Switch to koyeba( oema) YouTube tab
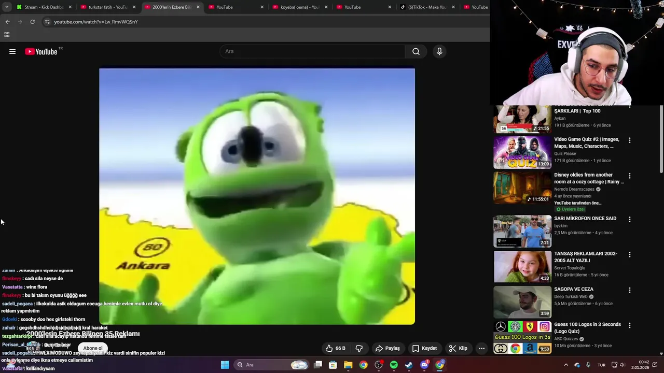The height and width of the screenshot is (373, 664). coord(299,7)
